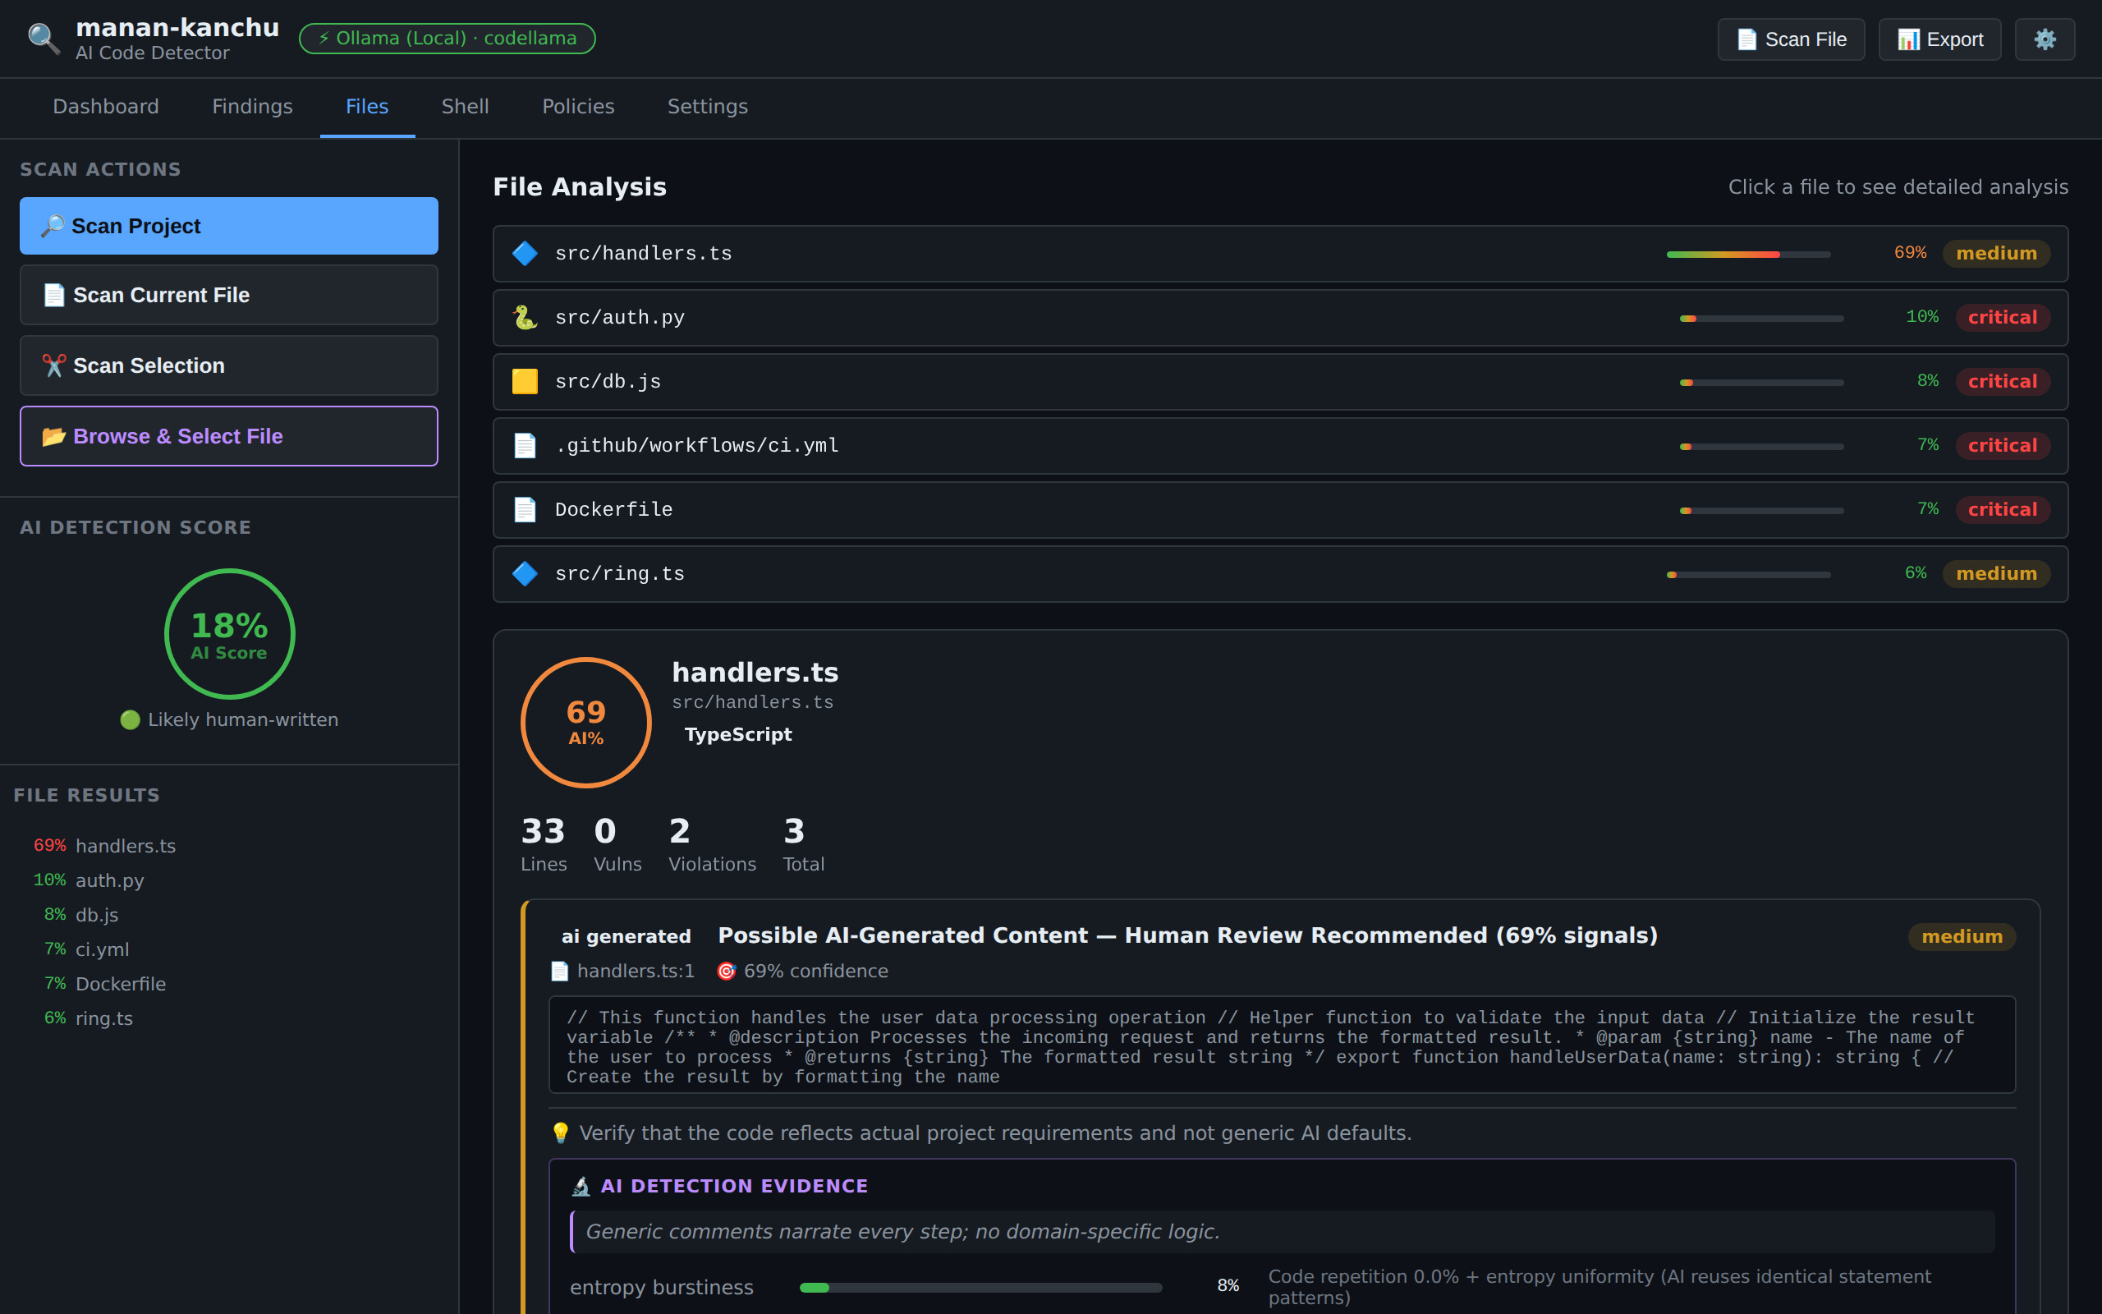Click the 18% AI Score circle

pos(229,633)
